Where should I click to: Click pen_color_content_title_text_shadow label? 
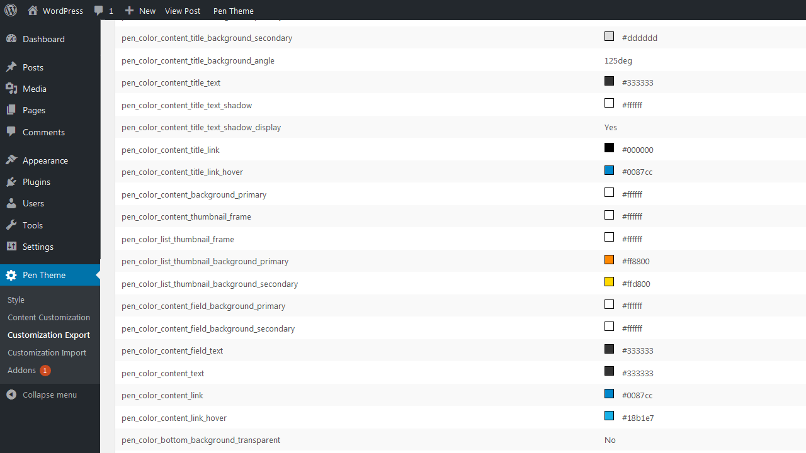tap(187, 106)
